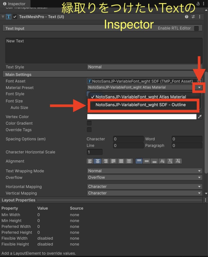Screen dimensions: 208x257
Task: Open Text Wrapping Mode dropdown
Action: pyautogui.click(x=145, y=171)
